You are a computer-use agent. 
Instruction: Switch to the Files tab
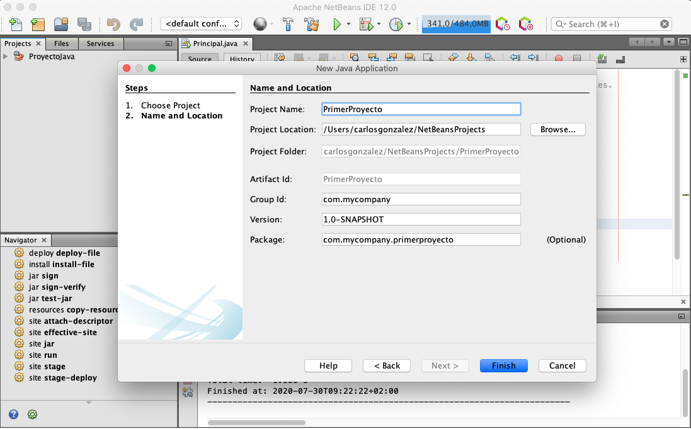point(61,43)
